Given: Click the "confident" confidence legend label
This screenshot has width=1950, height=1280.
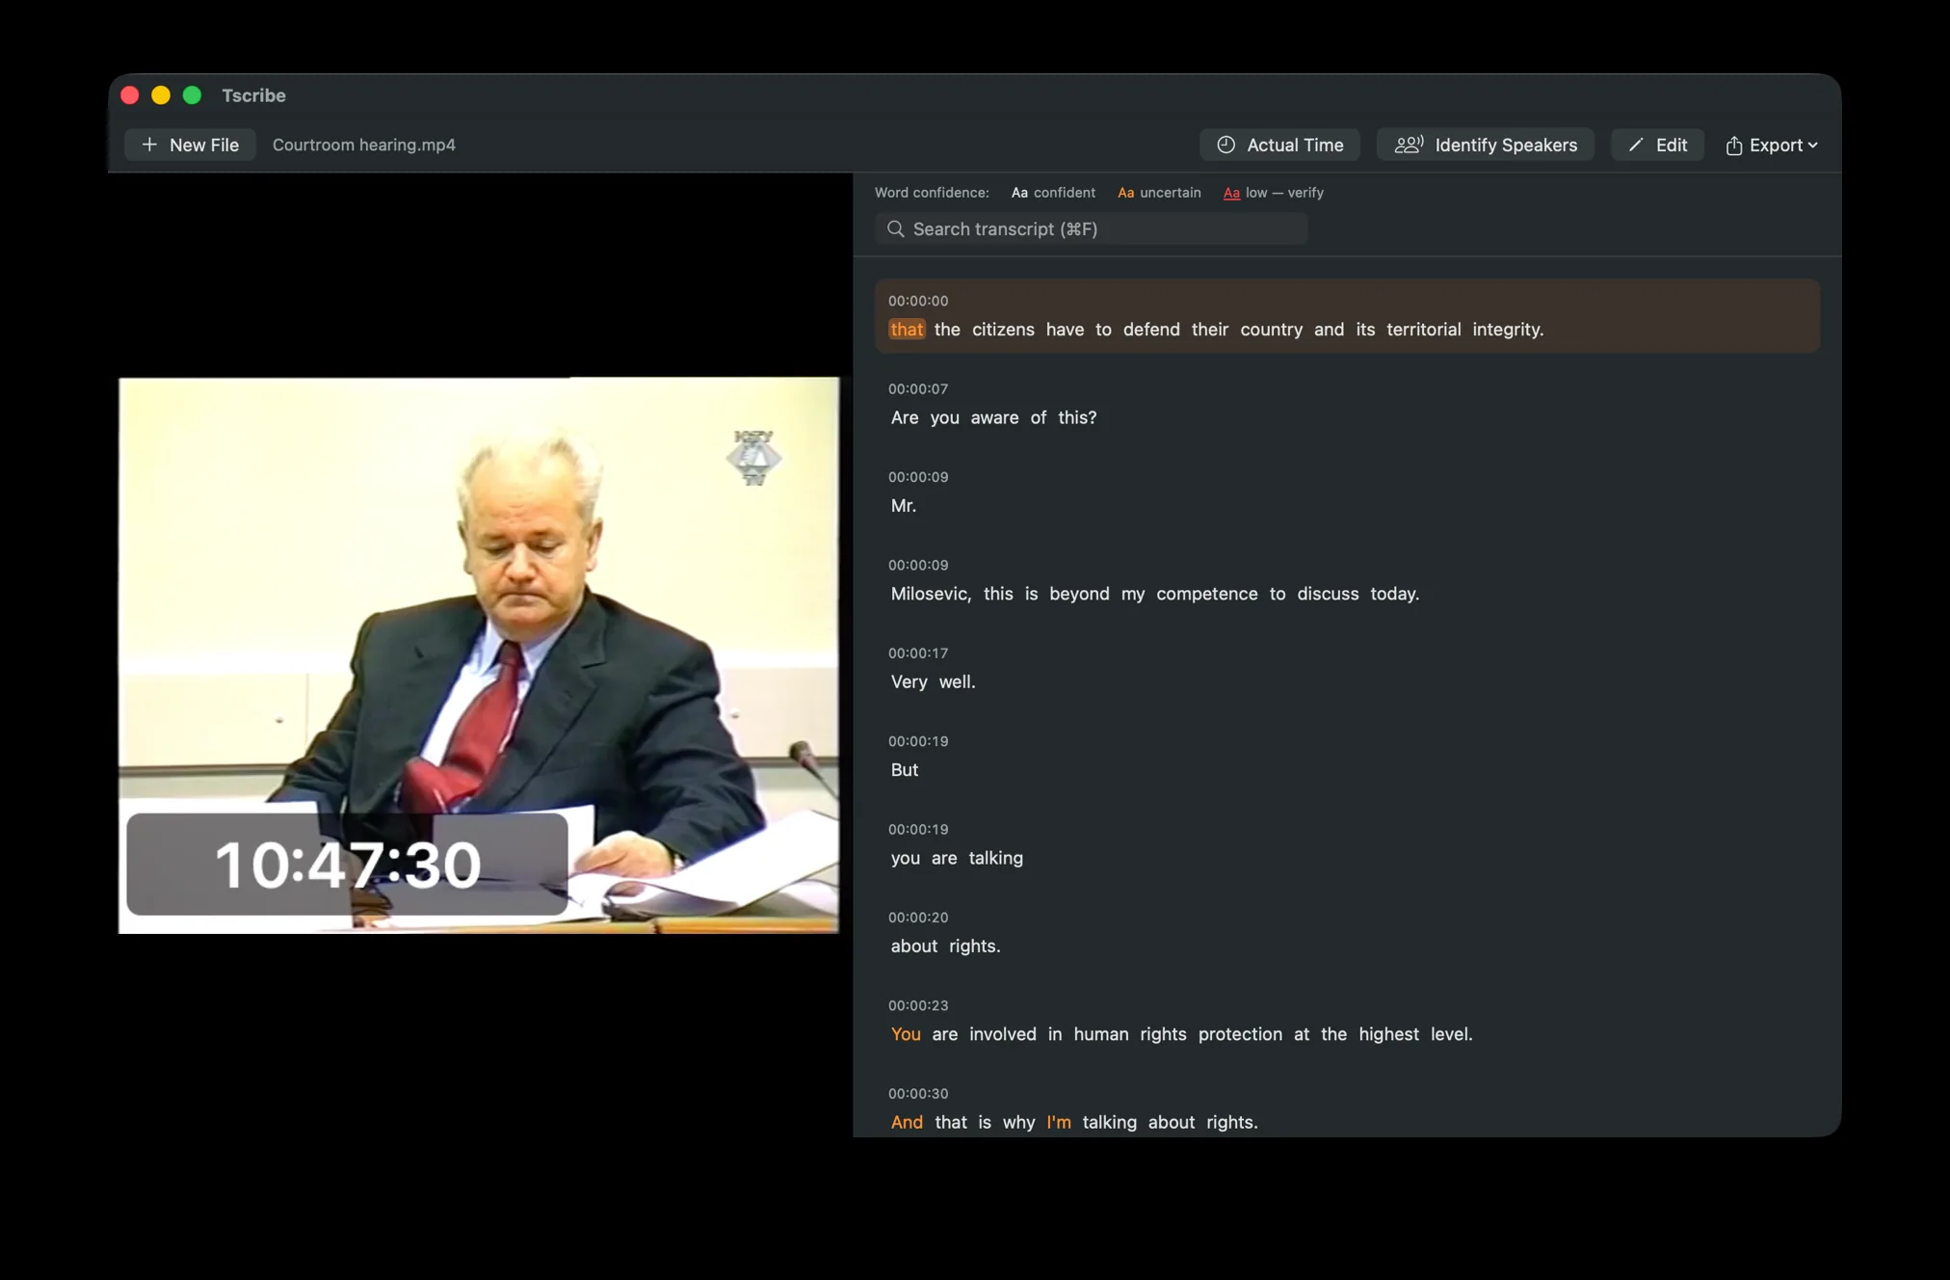Looking at the screenshot, I should point(1065,193).
